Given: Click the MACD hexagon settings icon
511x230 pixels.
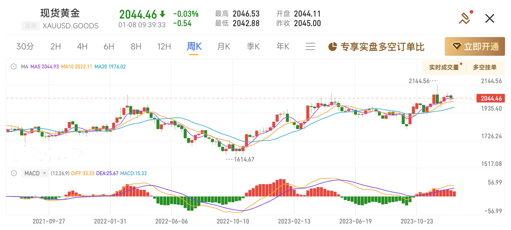Looking at the screenshot, I should point(14,173).
